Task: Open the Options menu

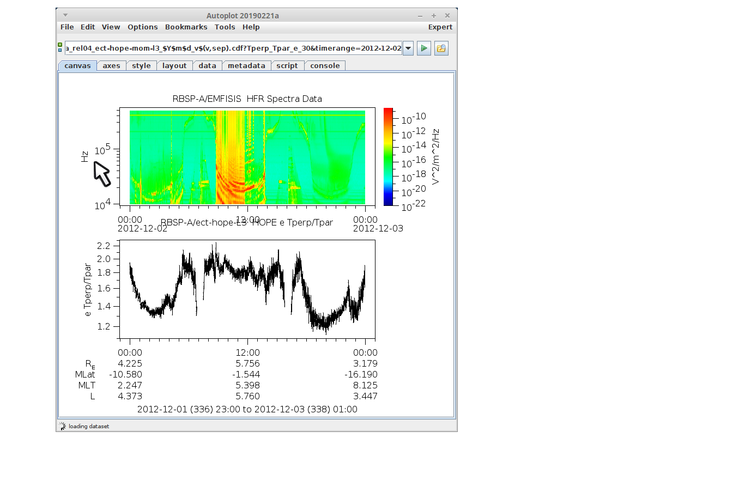Action: tap(142, 27)
